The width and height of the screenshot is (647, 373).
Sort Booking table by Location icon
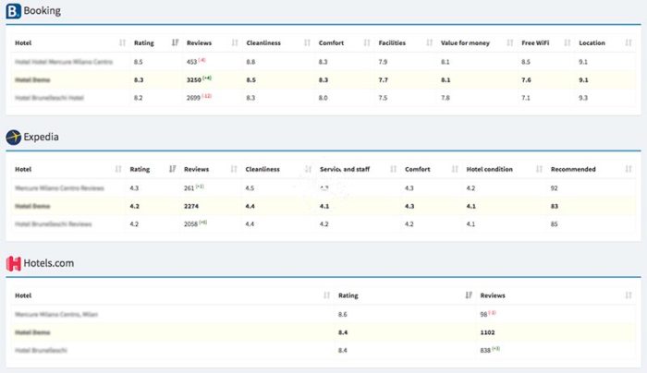pos(629,42)
